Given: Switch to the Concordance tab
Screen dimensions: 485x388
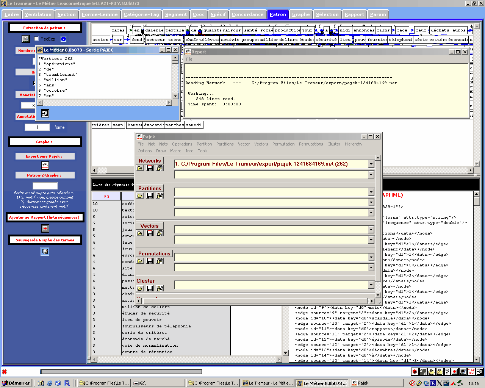Looking at the screenshot, I should pos(248,14).
